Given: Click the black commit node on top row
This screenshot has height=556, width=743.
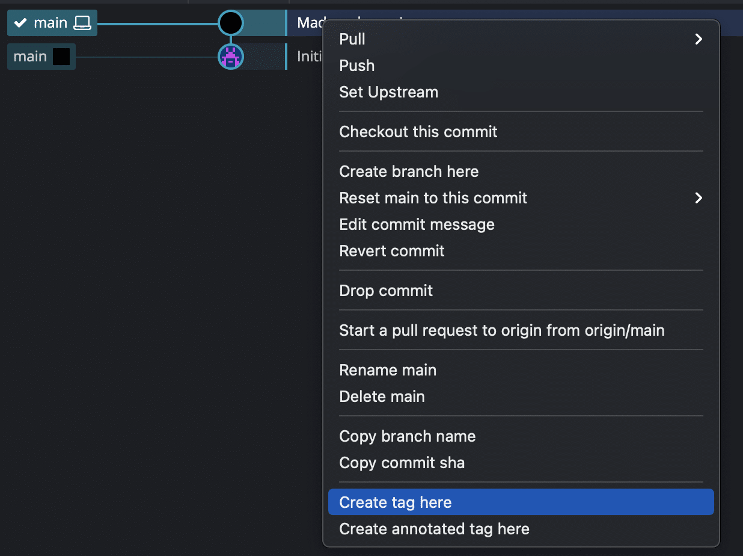Looking at the screenshot, I should tap(230, 23).
